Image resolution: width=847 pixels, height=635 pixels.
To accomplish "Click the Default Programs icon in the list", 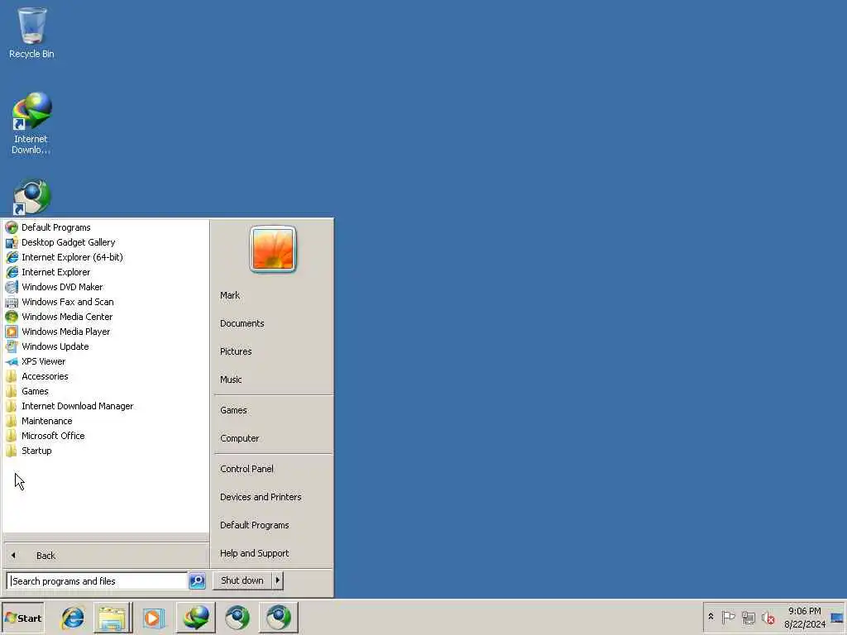I will click(12, 227).
